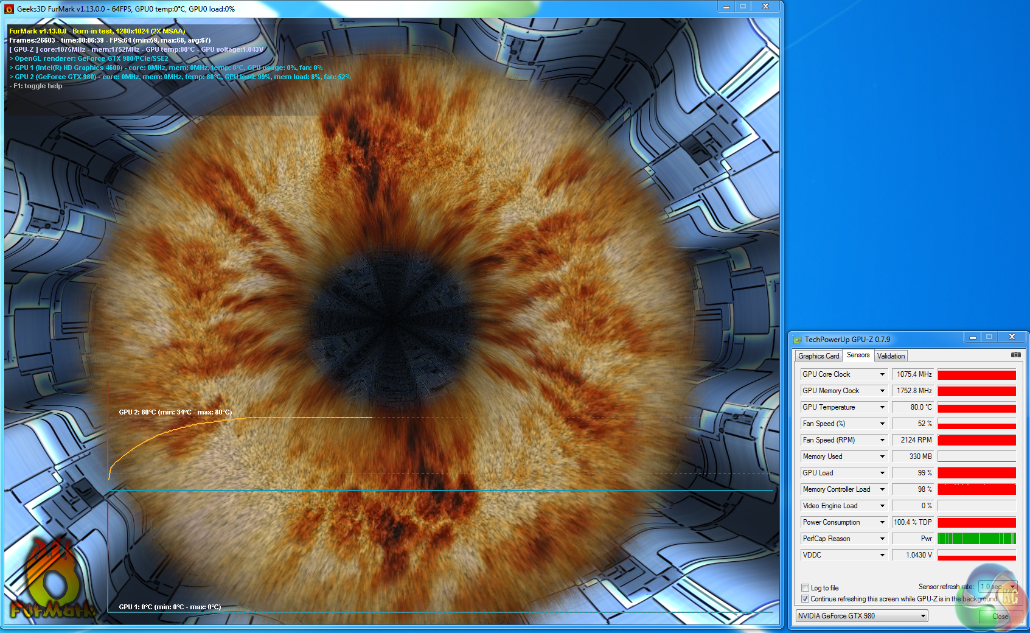Click the 100.4 % TDP power value
The width and height of the screenshot is (1030, 633).
click(x=913, y=522)
